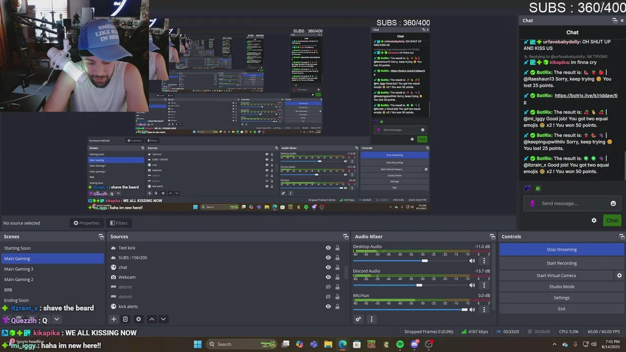The image size is (626, 352).
Task: Mute the Mic/Aux speaker icon
Action: [472, 309]
